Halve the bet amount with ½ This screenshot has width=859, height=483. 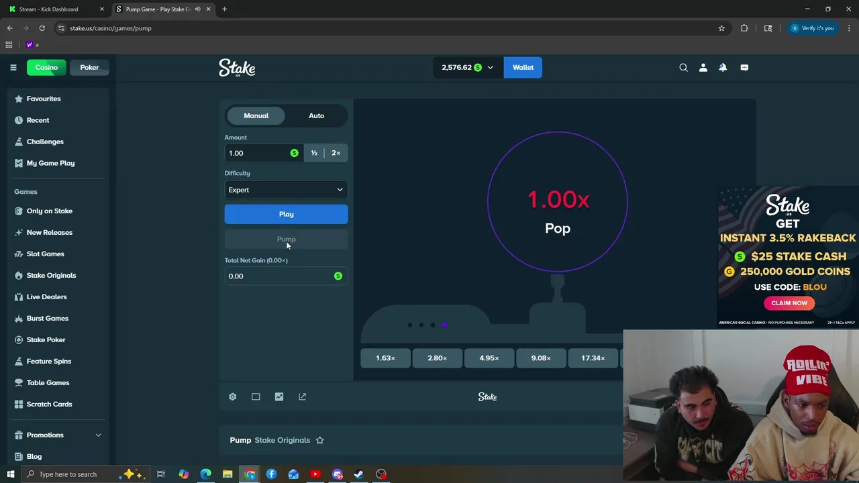click(314, 153)
